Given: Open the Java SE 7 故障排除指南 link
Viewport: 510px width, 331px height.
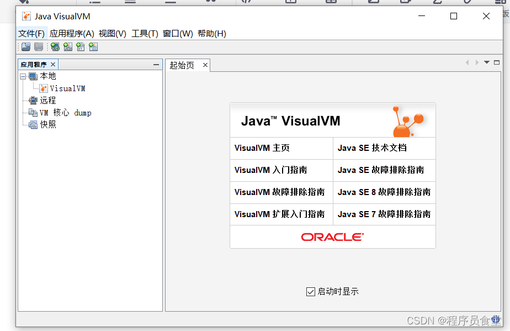Looking at the screenshot, I should [x=385, y=214].
